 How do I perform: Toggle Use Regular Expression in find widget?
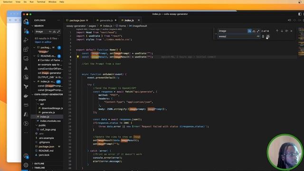(x=258, y=31)
